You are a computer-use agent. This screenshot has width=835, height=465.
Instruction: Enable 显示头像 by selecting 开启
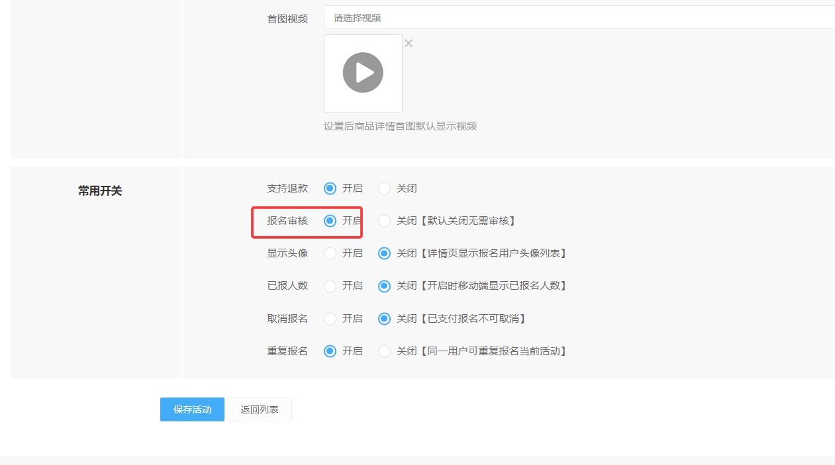click(x=330, y=253)
